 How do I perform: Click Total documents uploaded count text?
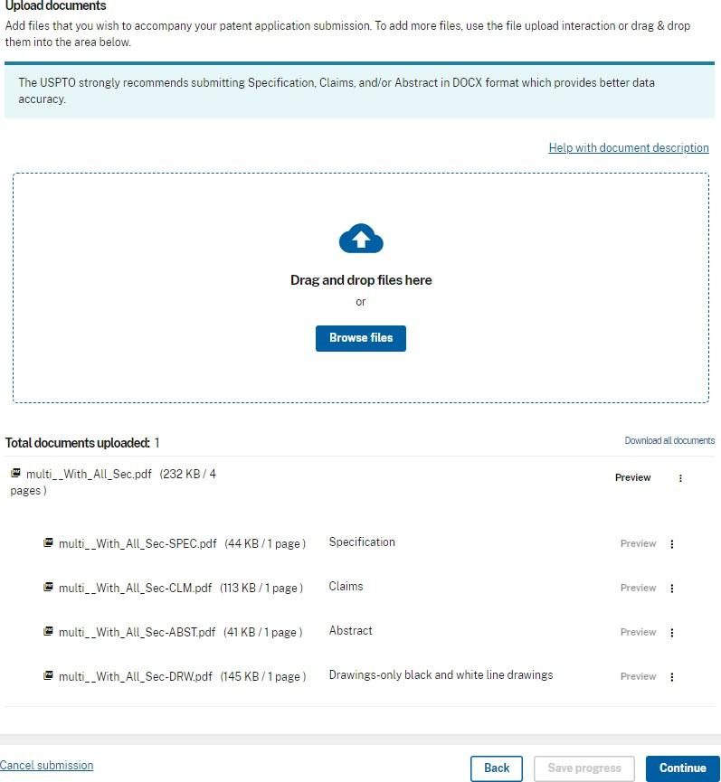[x=82, y=443]
